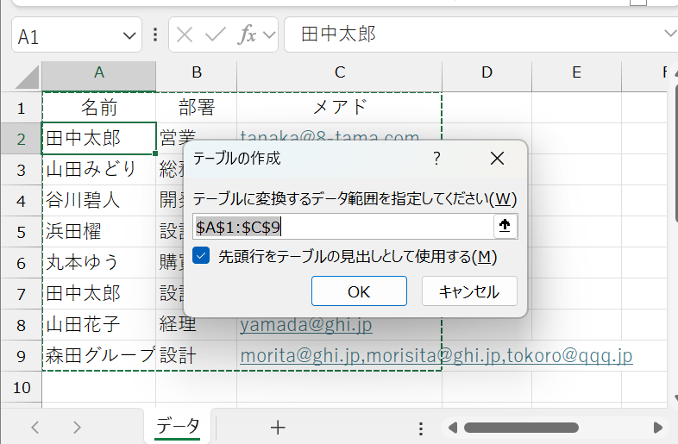Click the formula bar cancel X icon
This screenshot has width=678, height=444.
coord(185,35)
